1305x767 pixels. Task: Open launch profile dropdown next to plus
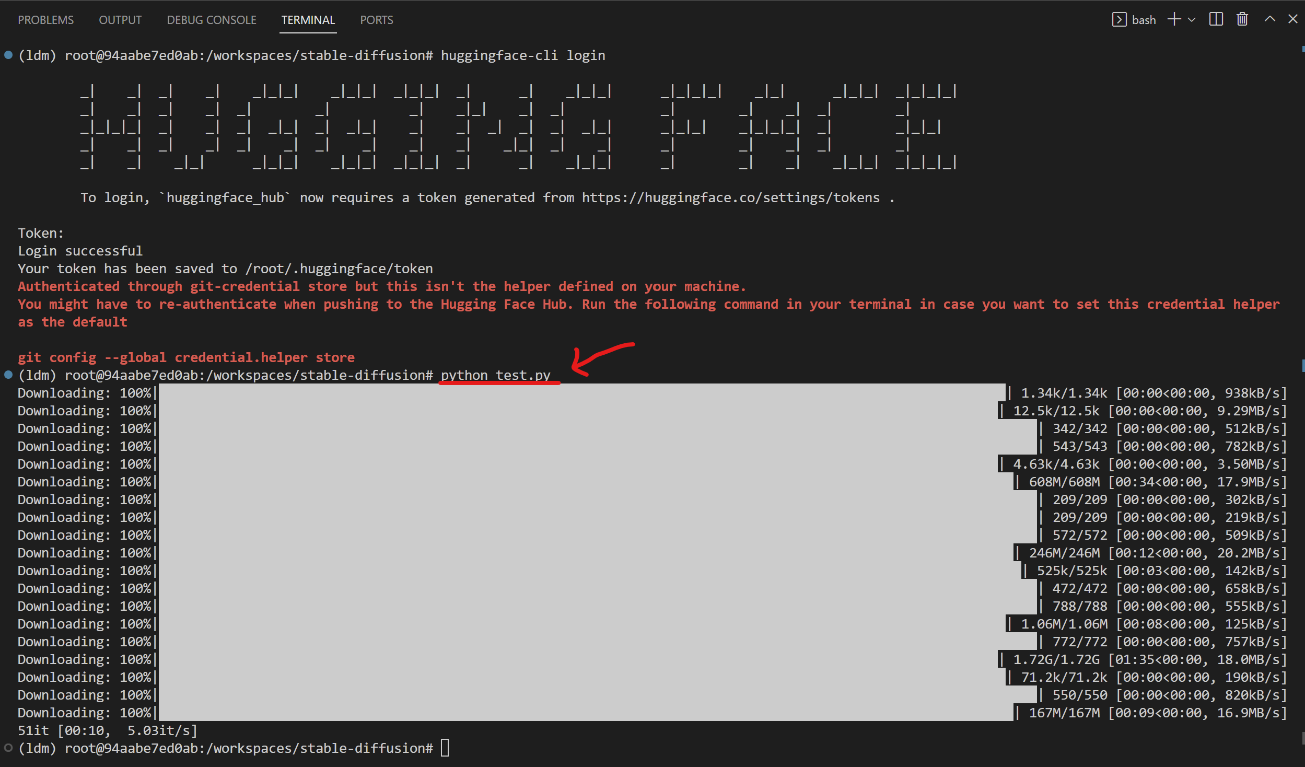[1192, 20]
